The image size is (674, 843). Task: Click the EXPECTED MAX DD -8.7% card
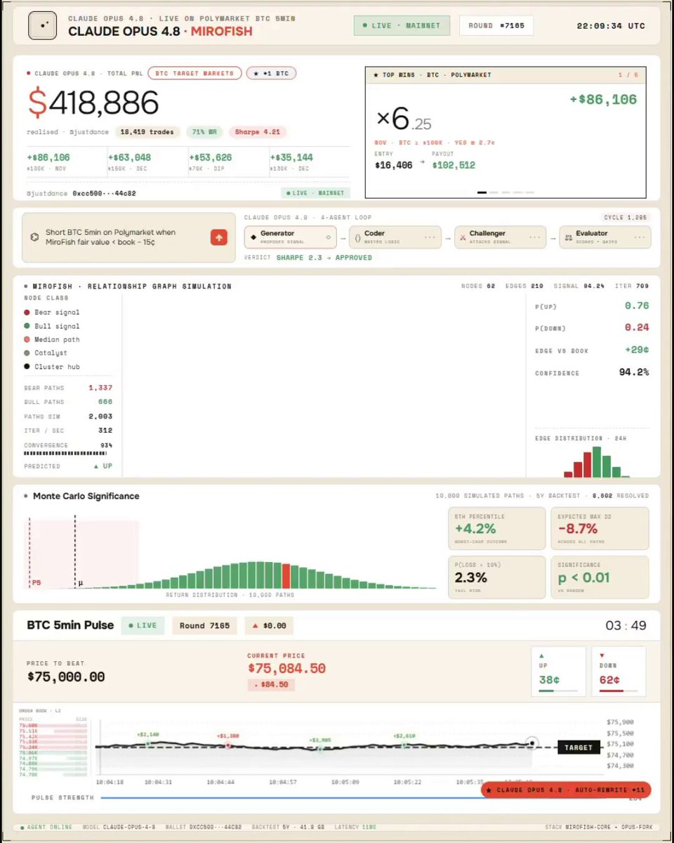(x=600, y=528)
